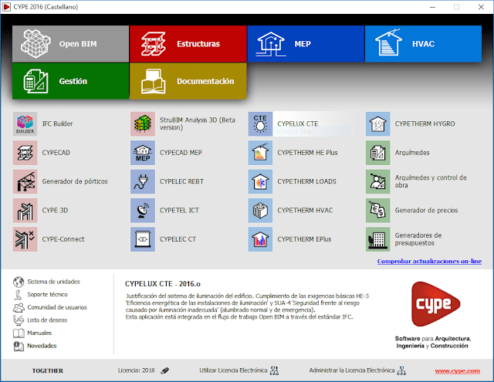
Task: Click the network icon after Administrar la Licencia Electrónica
Action: point(401,370)
